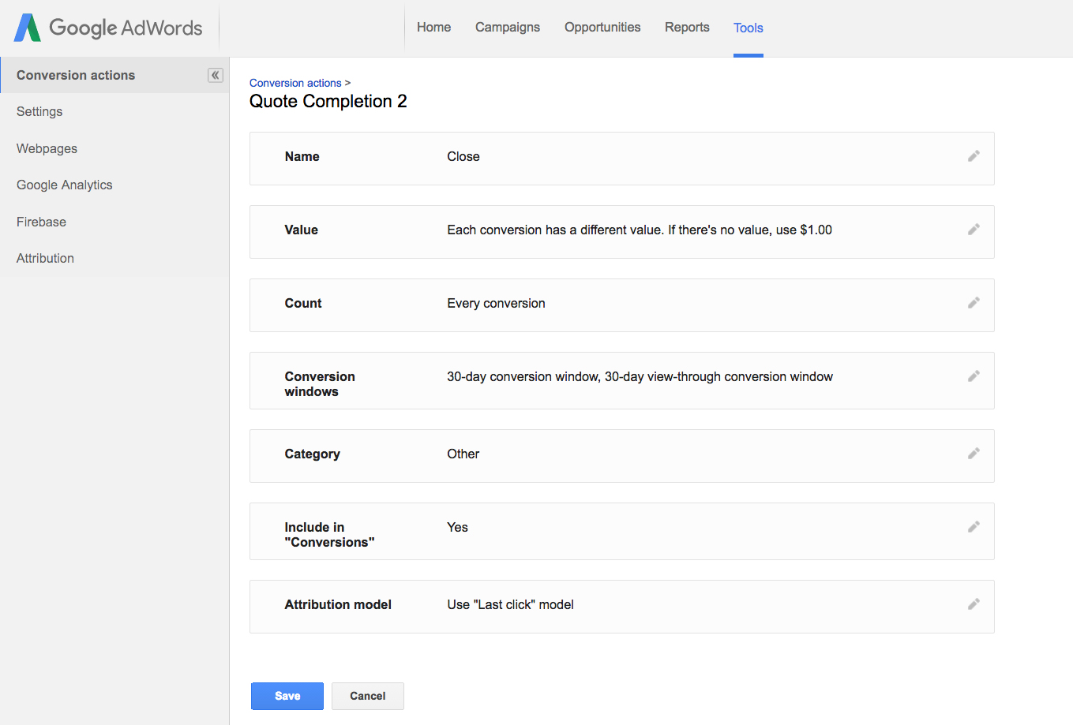Collapse the left sidebar panel

pos(216,75)
